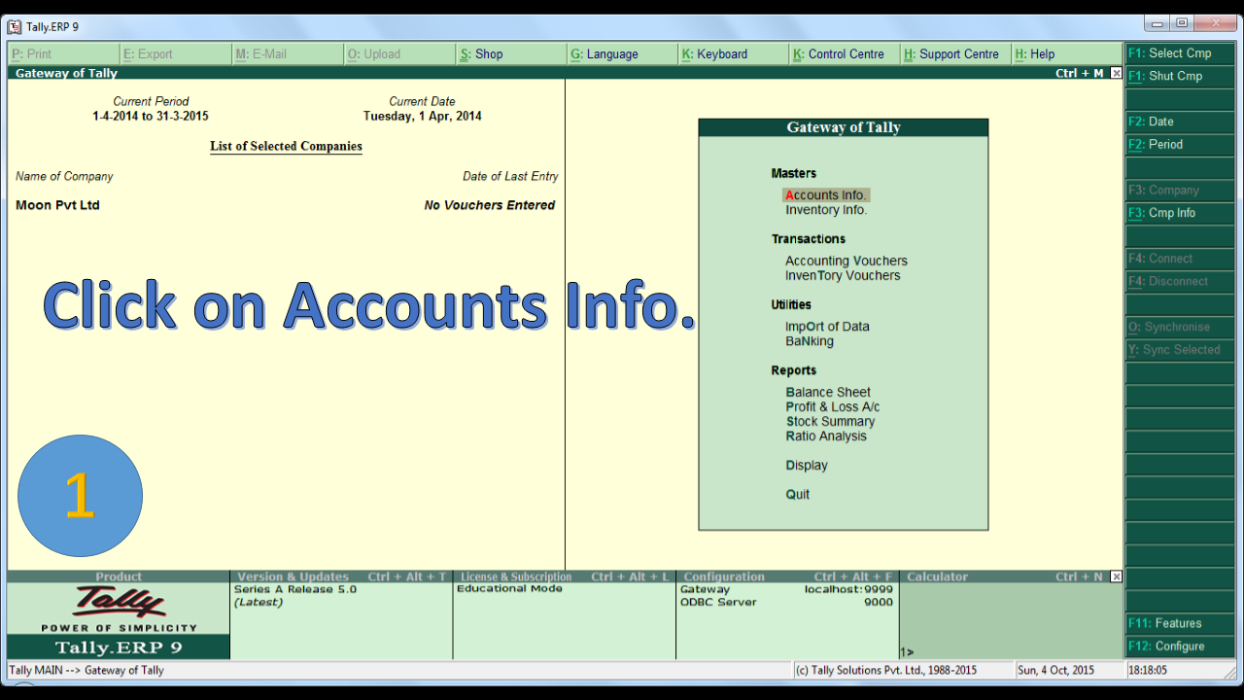
Task: Click Gateway localhost:9999 entry
Action: (786, 589)
